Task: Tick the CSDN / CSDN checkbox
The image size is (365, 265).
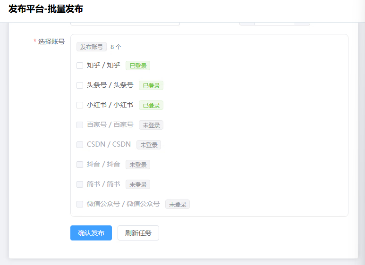Action: tap(80, 145)
